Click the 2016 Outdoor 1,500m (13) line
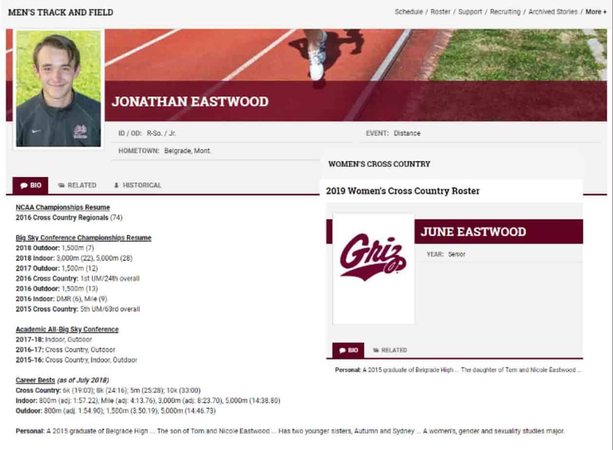 [x=57, y=289]
